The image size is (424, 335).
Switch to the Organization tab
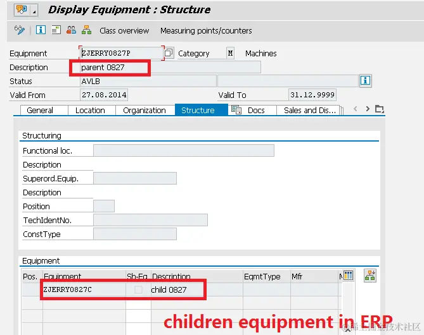145,111
